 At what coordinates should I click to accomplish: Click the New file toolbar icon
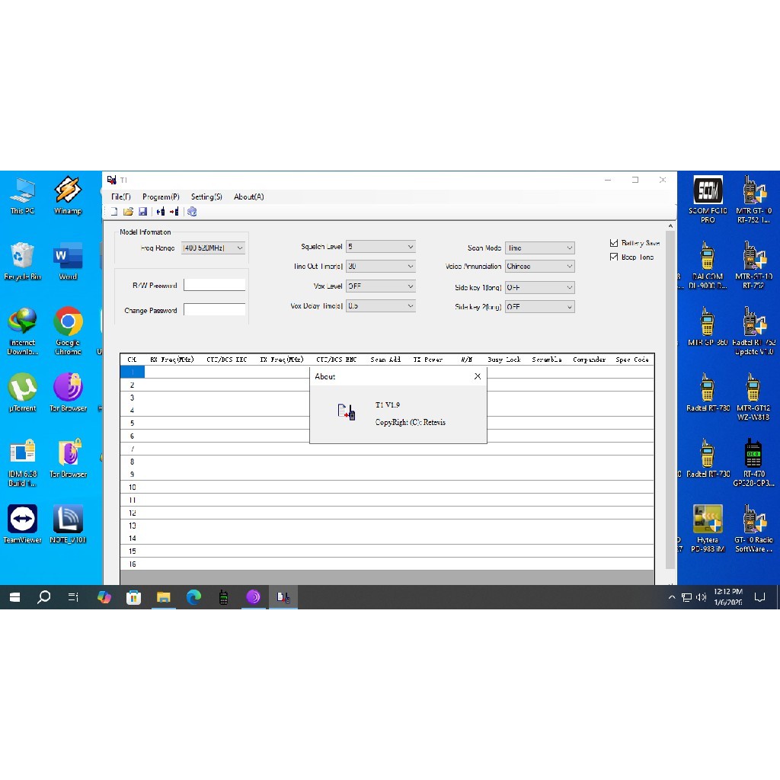(114, 212)
